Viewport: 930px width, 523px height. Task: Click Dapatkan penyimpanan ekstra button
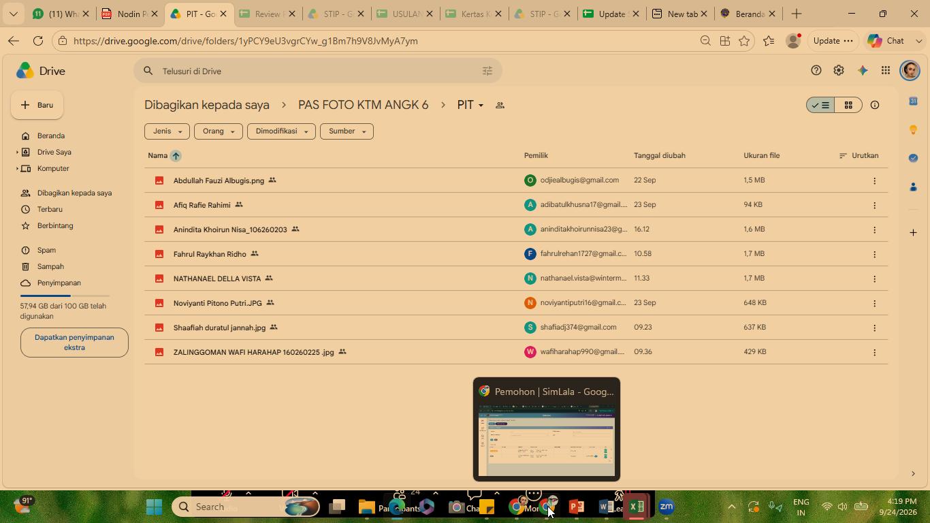click(74, 343)
